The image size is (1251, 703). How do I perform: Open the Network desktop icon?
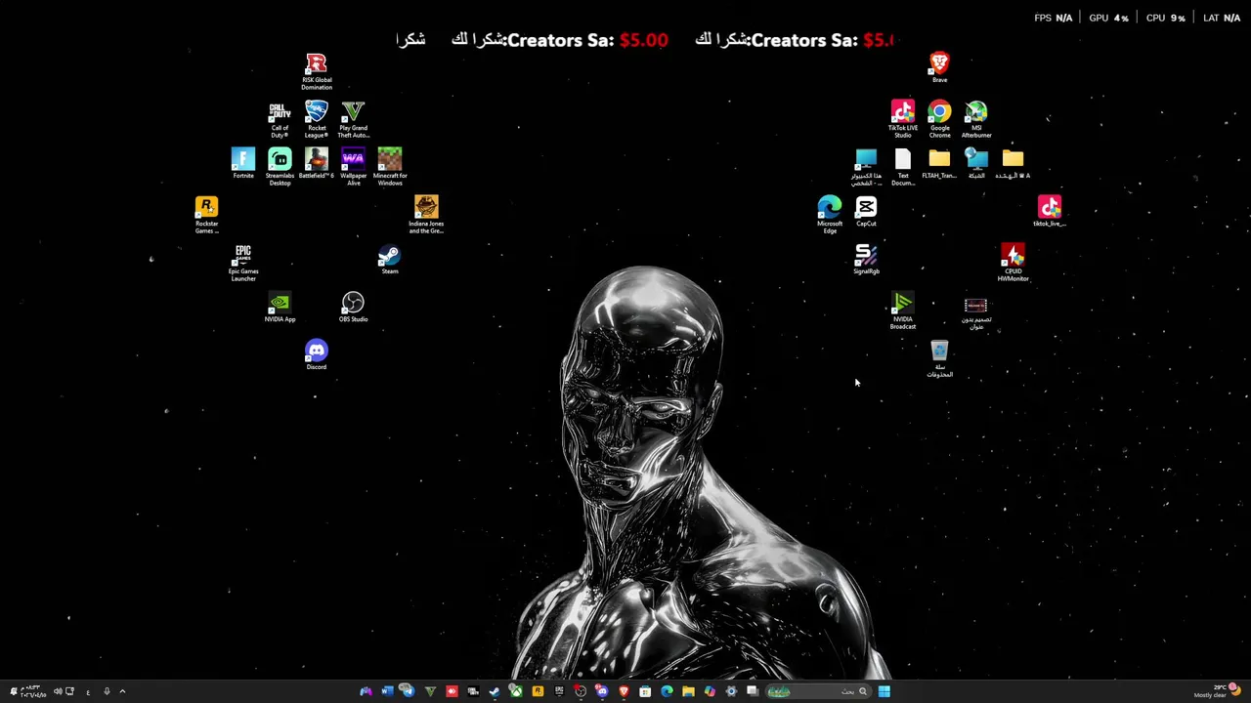coord(976,163)
